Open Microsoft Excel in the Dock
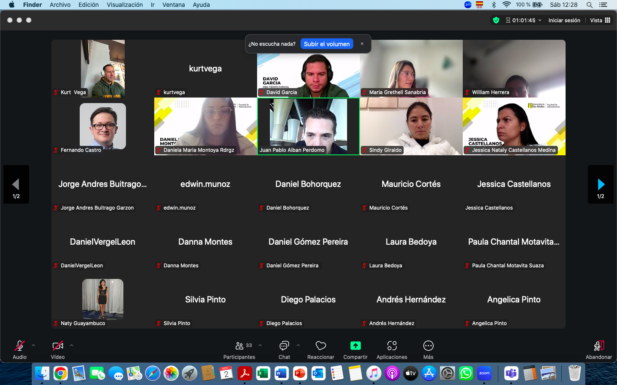The height and width of the screenshot is (385, 617). [263, 373]
